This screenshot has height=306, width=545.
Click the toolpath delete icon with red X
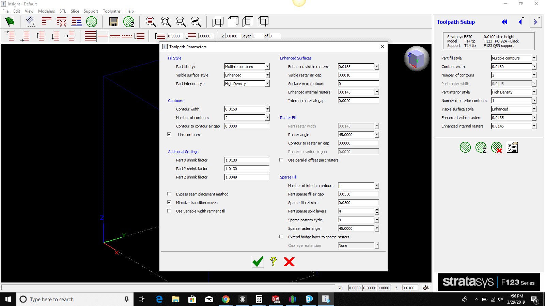pyautogui.click(x=497, y=147)
